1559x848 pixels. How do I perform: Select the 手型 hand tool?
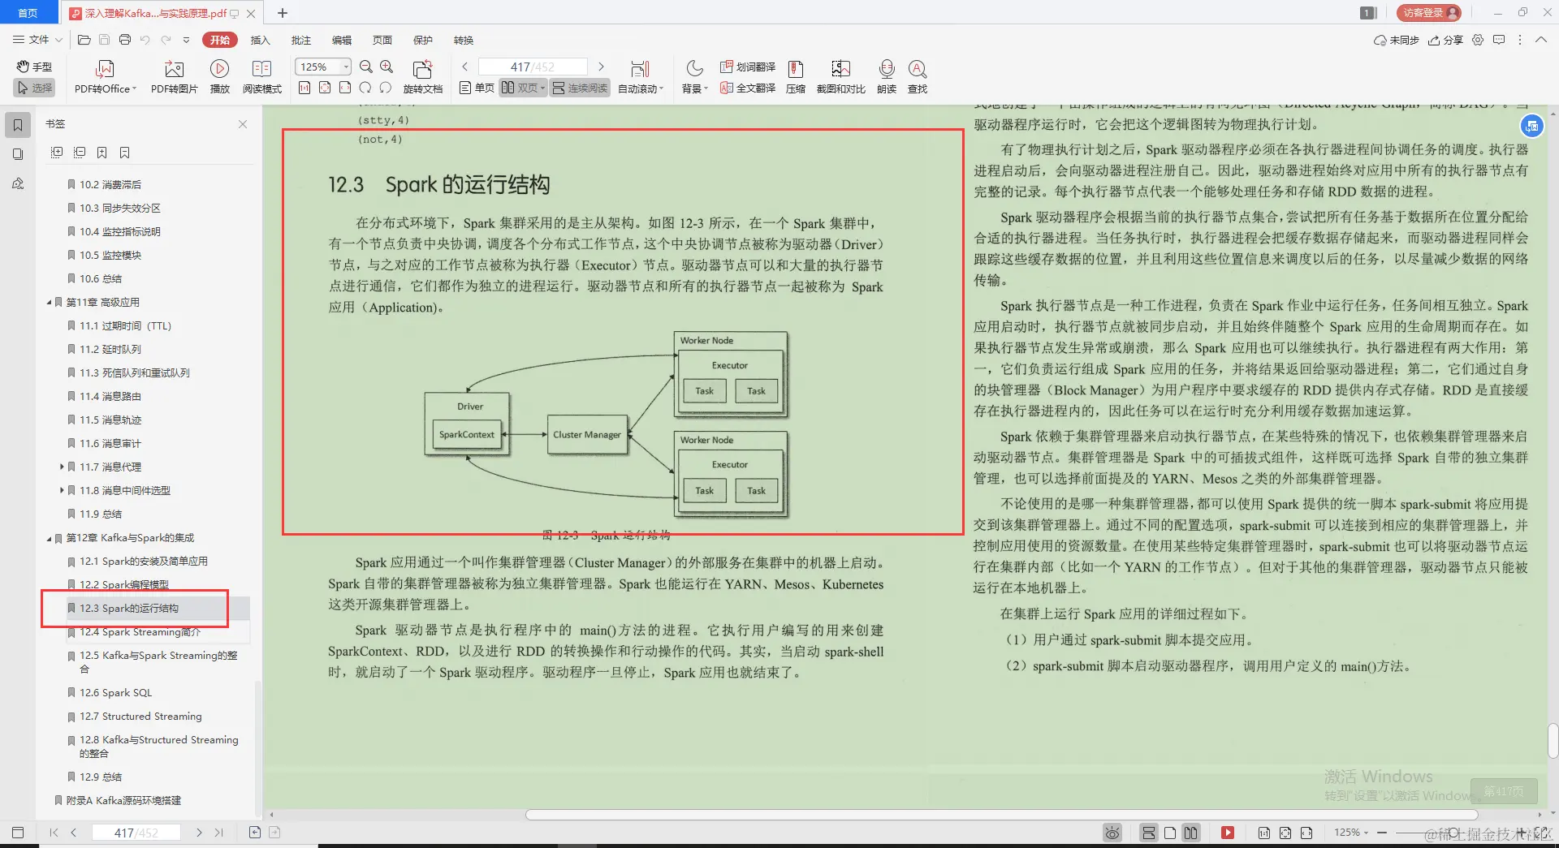pyautogui.click(x=33, y=67)
